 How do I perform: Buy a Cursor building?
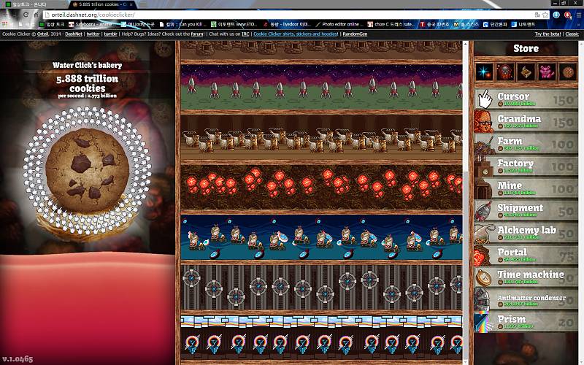pyautogui.click(x=526, y=100)
